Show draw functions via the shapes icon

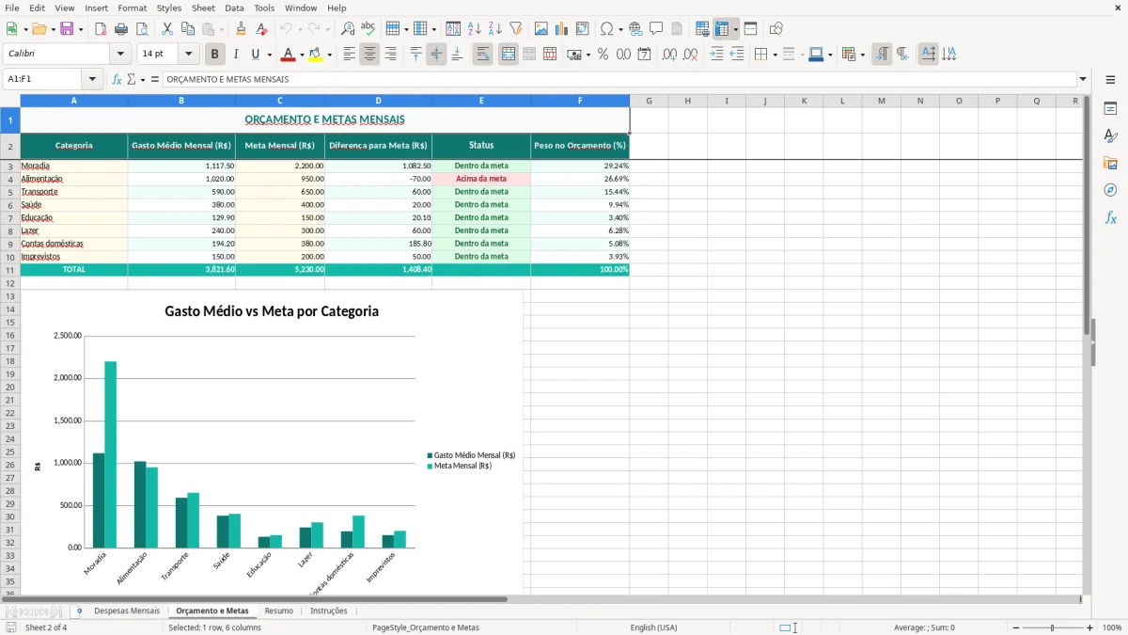[776, 29]
